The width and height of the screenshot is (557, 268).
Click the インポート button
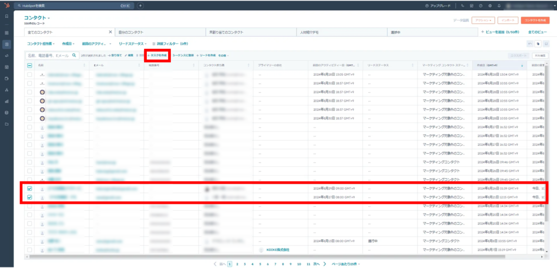[x=508, y=21]
